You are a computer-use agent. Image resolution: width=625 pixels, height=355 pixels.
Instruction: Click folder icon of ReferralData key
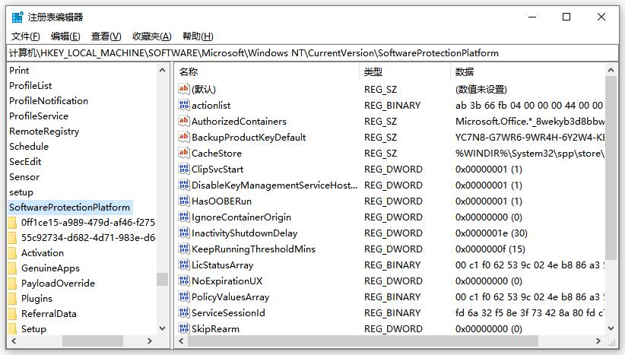pos(13,313)
